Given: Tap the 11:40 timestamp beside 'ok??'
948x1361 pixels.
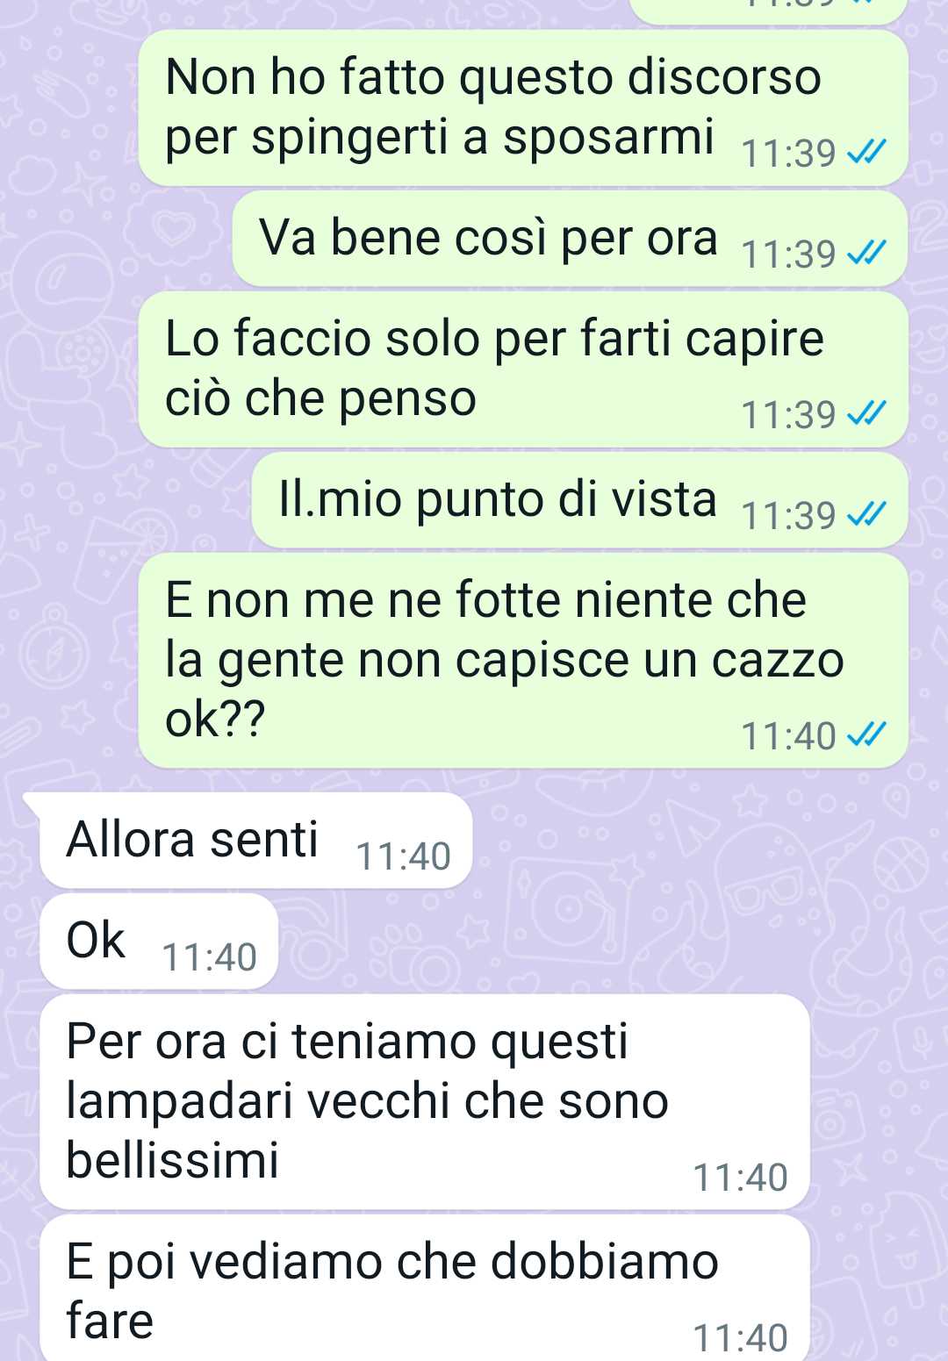Looking at the screenshot, I should (x=788, y=736).
